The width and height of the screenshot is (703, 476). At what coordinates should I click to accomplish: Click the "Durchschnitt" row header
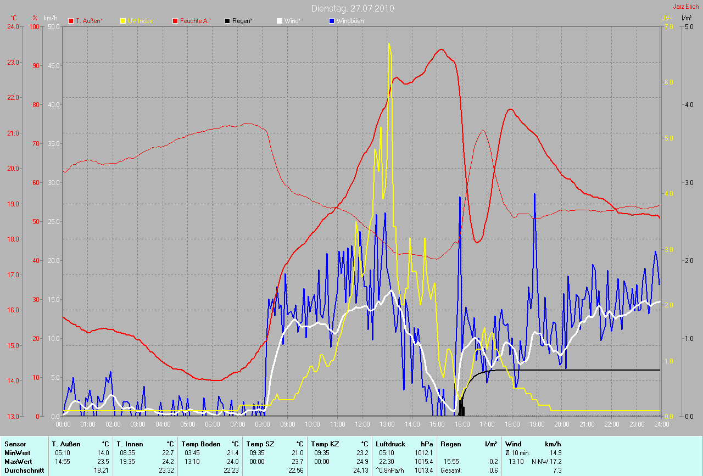(x=24, y=471)
